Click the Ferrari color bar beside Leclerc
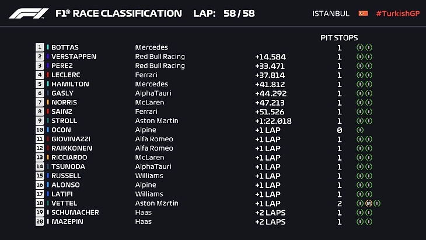 (48, 75)
